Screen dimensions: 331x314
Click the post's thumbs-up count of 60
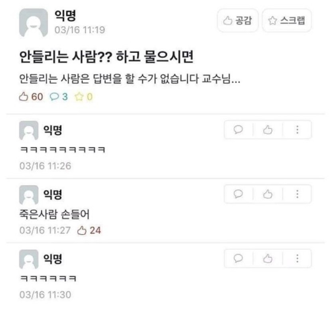31,97
